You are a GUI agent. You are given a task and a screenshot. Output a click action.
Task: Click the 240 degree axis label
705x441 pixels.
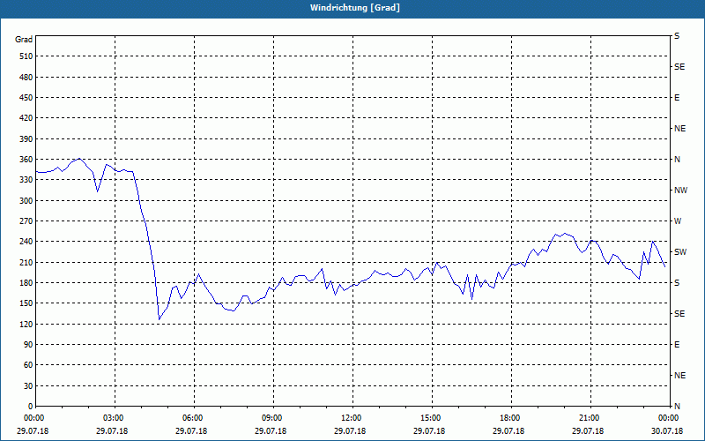coord(26,241)
